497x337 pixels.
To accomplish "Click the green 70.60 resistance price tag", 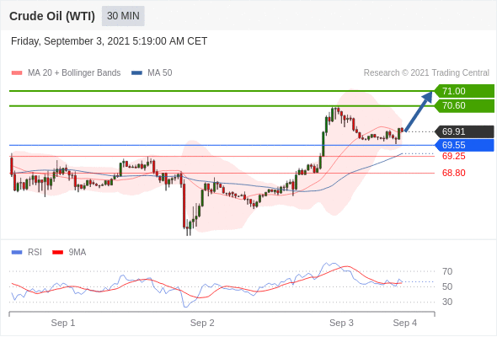I will (464, 105).
